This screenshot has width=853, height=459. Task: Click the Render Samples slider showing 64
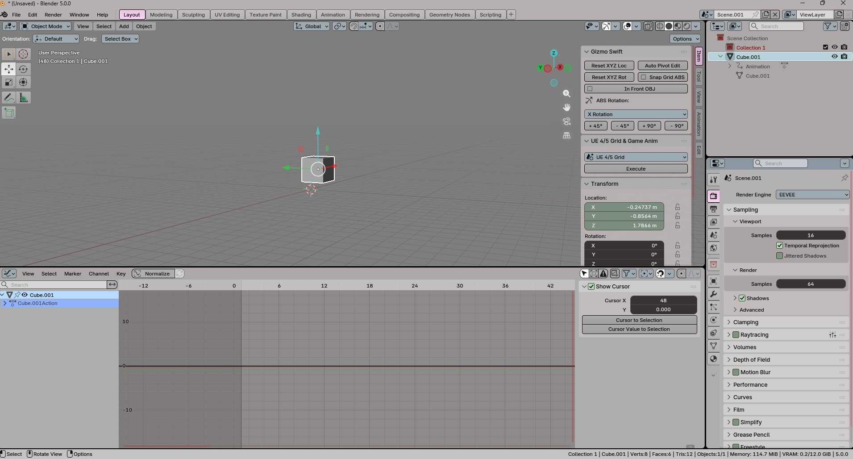point(811,284)
